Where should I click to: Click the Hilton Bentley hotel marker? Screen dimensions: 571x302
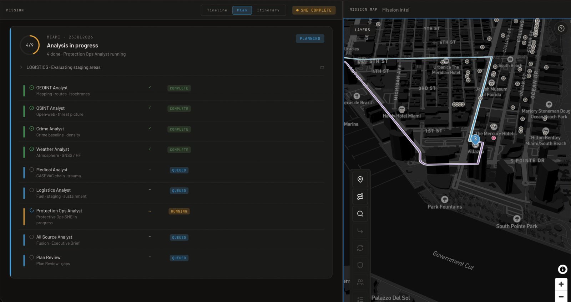click(545, 131)
